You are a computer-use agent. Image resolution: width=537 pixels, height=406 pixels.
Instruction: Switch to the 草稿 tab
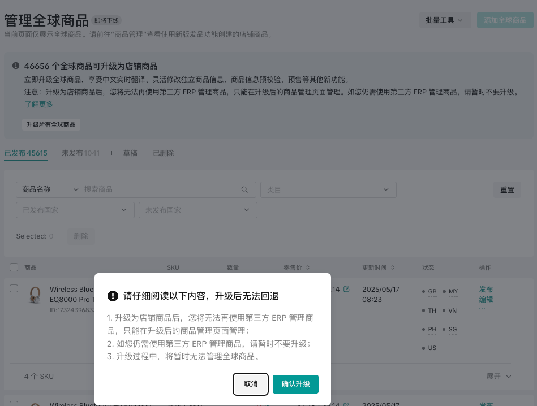130,153
